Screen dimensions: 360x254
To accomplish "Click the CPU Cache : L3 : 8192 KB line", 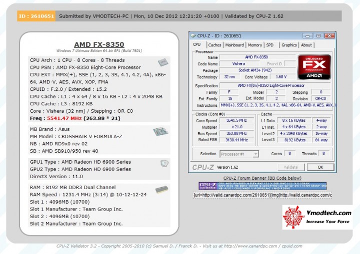I will (61, 104).
